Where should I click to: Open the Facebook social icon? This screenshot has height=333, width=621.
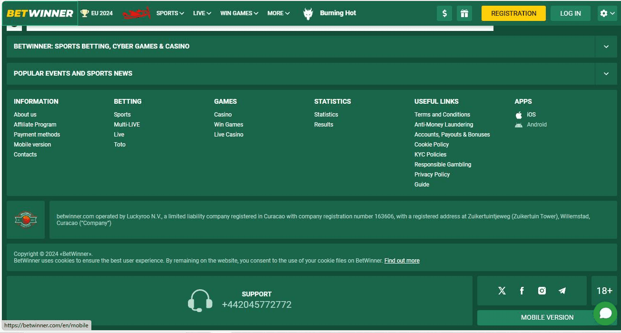coord(522,291)
